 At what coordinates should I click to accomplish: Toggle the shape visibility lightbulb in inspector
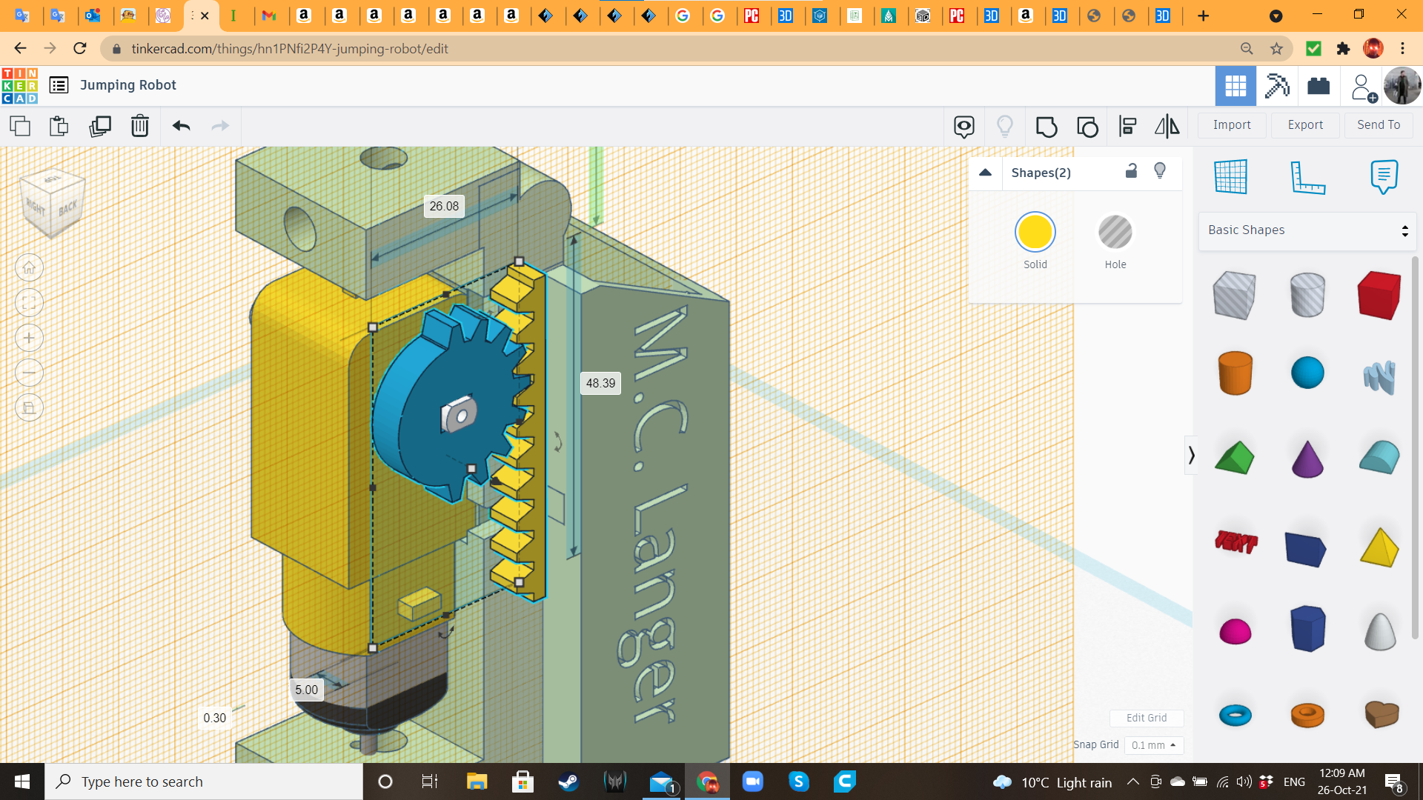click(1160, 171)
